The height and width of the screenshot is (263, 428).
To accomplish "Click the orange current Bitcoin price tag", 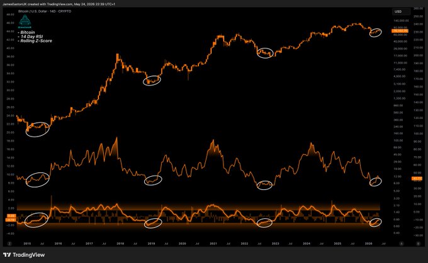I will coord(400,31).
